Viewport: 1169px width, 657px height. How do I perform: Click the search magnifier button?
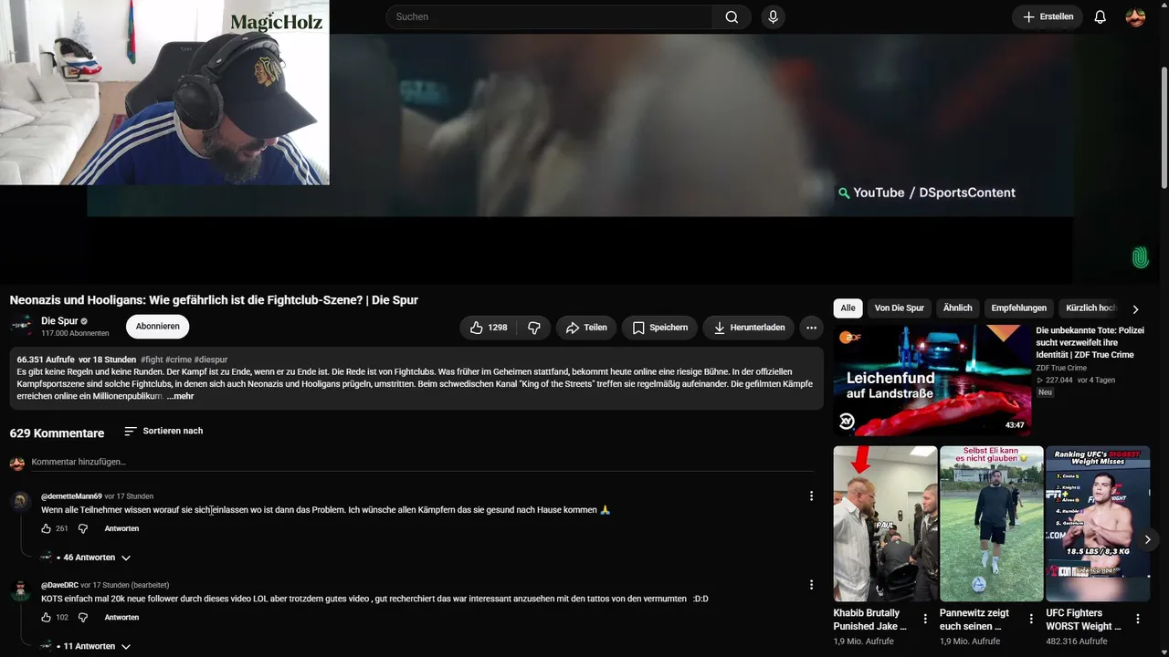[732, 16]
